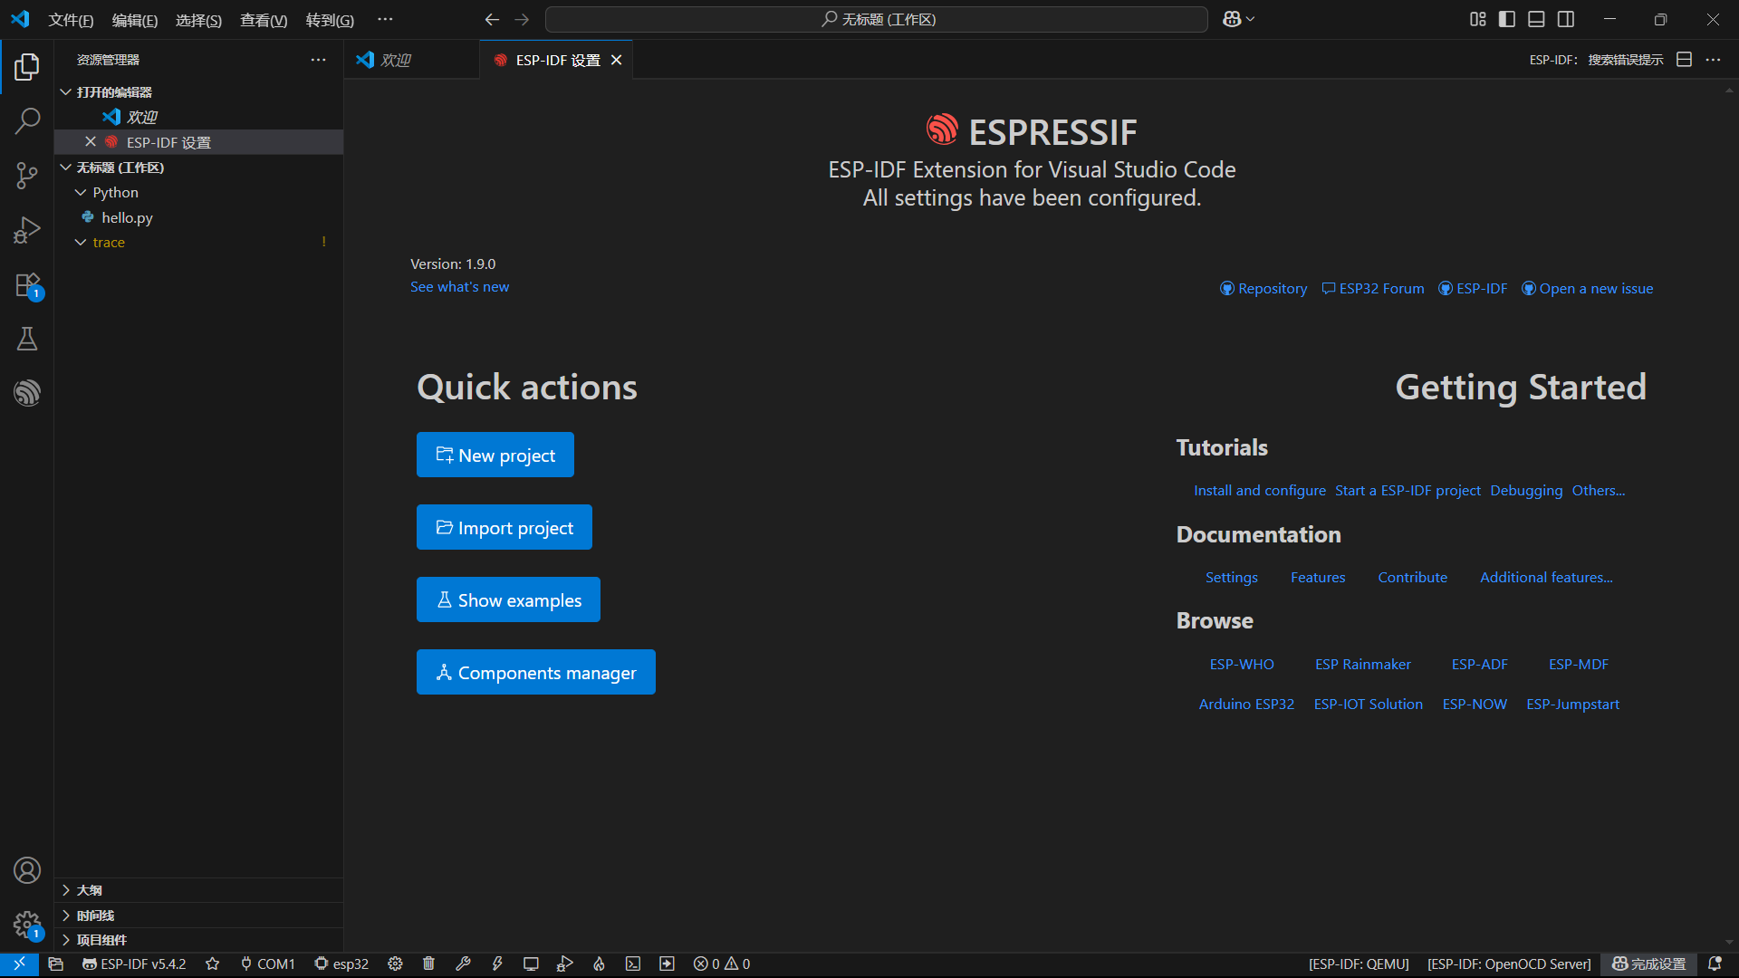
Task: Open the Repository link
Action: tap(1263, 288)
